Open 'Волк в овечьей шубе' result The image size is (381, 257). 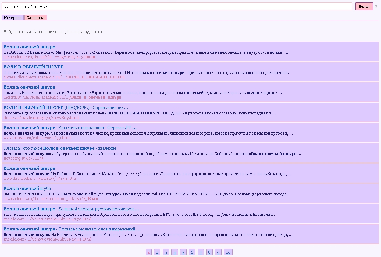(x=27, y=188)
